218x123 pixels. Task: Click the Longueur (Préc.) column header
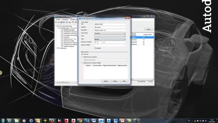coord(147,35)
